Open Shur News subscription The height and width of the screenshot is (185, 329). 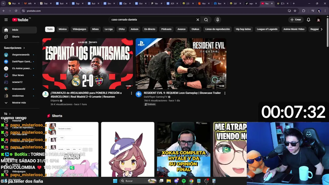coord(20,75)
